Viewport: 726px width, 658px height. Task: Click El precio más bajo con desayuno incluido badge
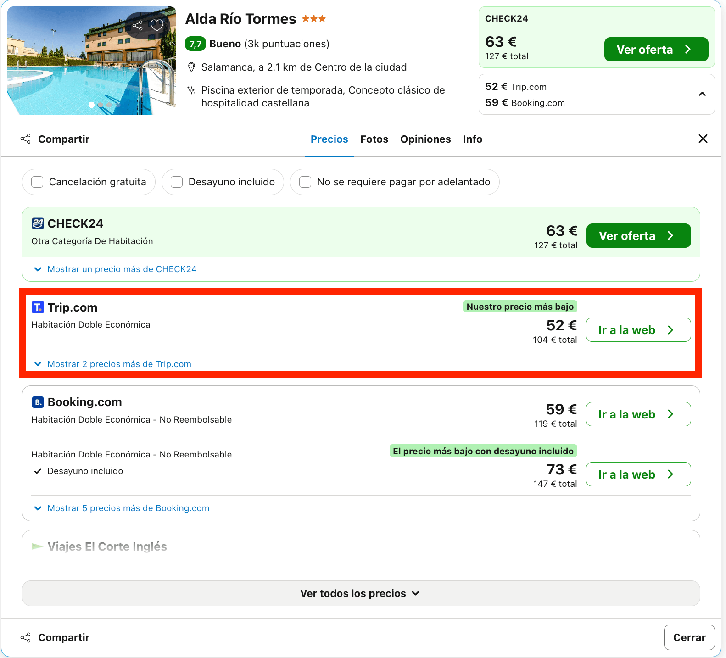point(483,451)
